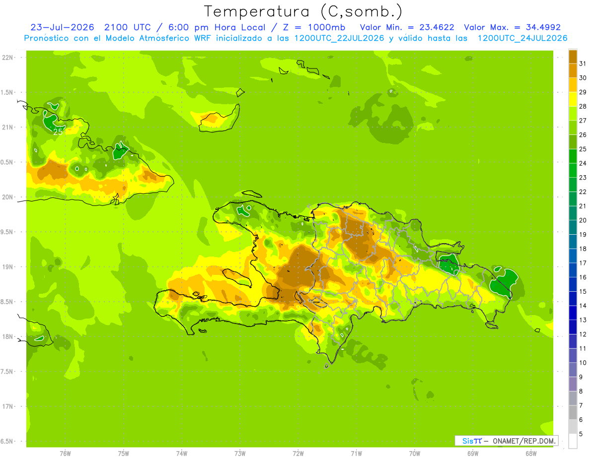Click the legend value "18"

[x=583, y=249]
